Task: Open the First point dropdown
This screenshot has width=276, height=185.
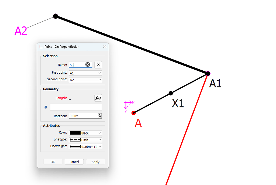Action: pyautogui.click(x=85, y=73)
